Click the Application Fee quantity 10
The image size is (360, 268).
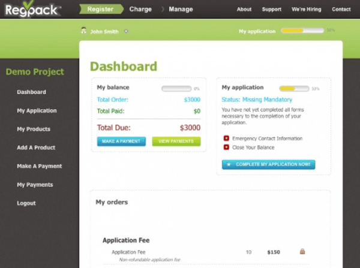pyautogui.click(x=248, y=252)
